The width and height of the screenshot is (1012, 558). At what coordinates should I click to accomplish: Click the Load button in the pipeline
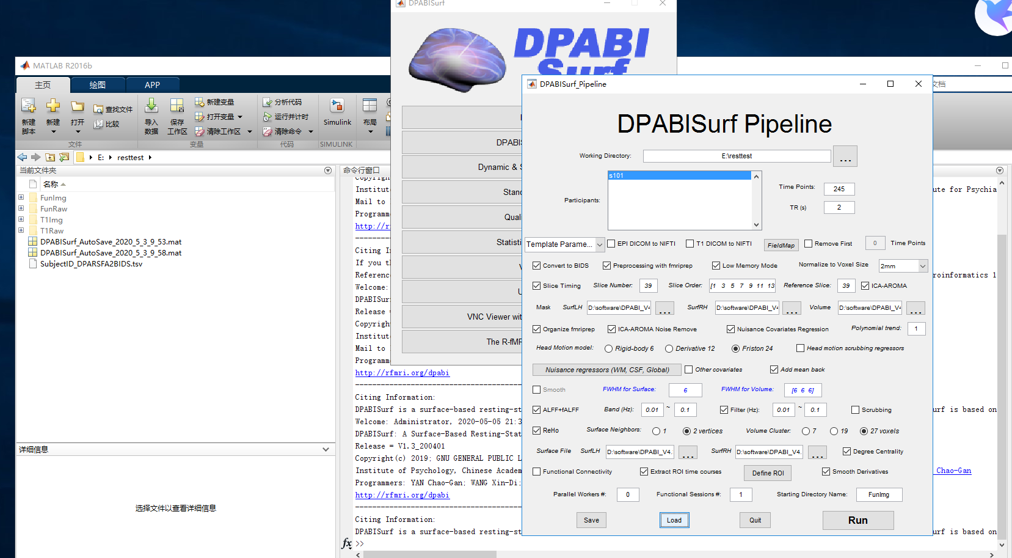[674, 520]
